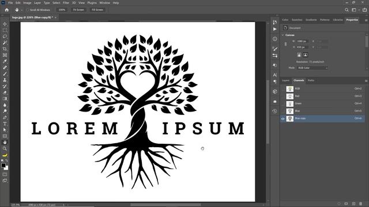
Task: Toggle Quick Mask mode
Action: click(x=5, y=174)
